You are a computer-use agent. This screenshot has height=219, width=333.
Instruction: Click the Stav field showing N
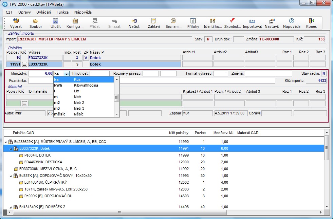pos(208,39)
